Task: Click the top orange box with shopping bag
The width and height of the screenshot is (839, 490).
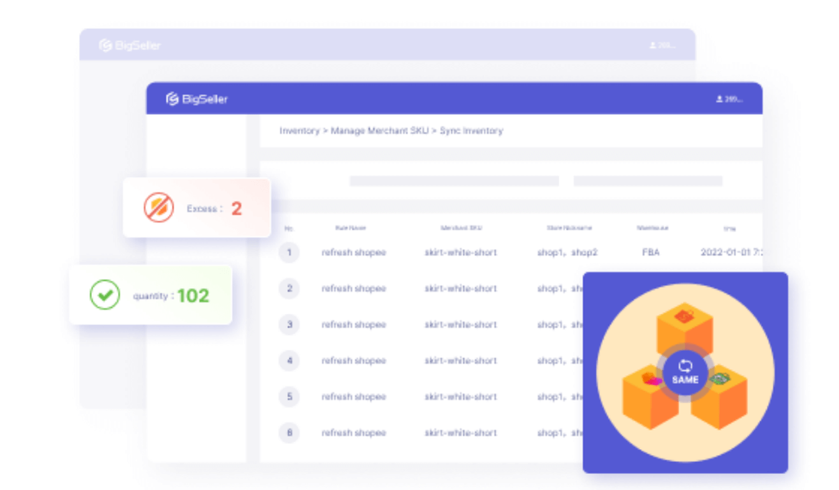Action: tap(685, 326)
